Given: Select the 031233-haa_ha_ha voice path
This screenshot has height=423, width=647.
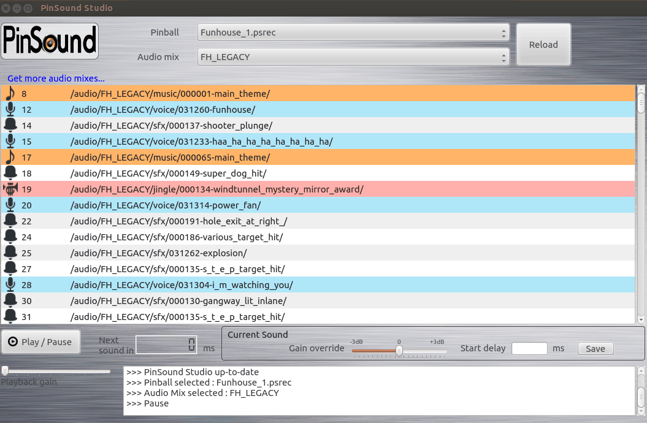Looking at the screenshot, I should [201, 142].
